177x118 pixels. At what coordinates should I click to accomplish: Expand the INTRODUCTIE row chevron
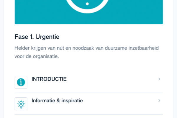click(159, 79)
